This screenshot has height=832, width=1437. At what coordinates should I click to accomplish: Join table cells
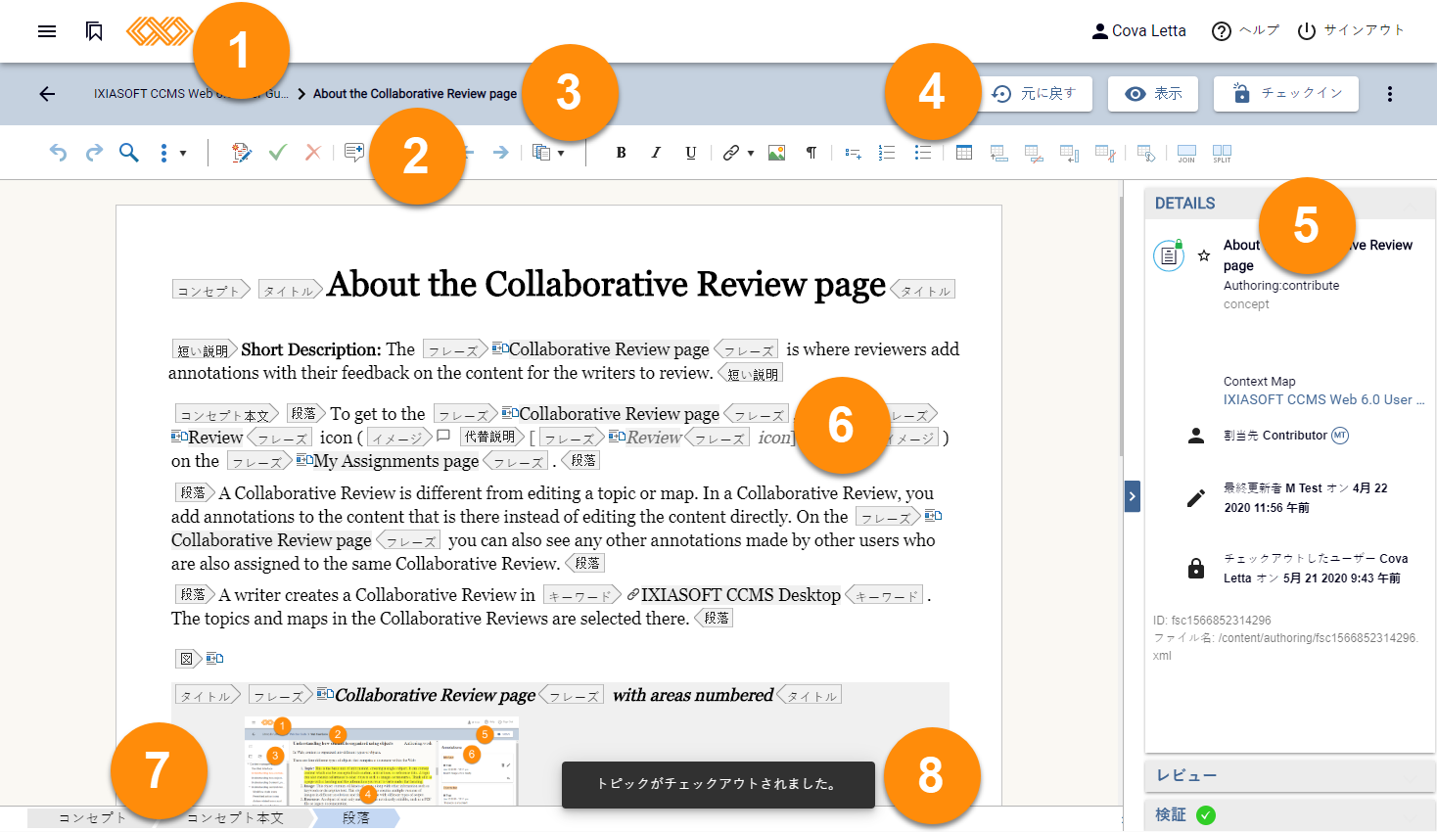click(x=1186, y=153)
